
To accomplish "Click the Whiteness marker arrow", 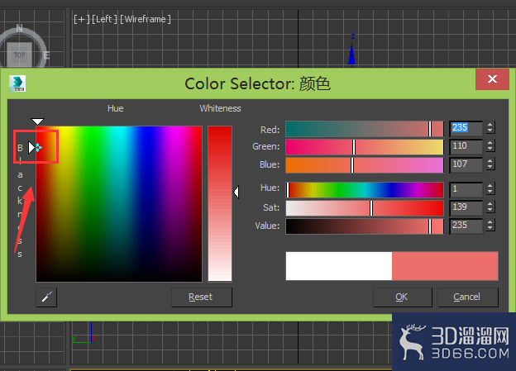I will (236, 192).
